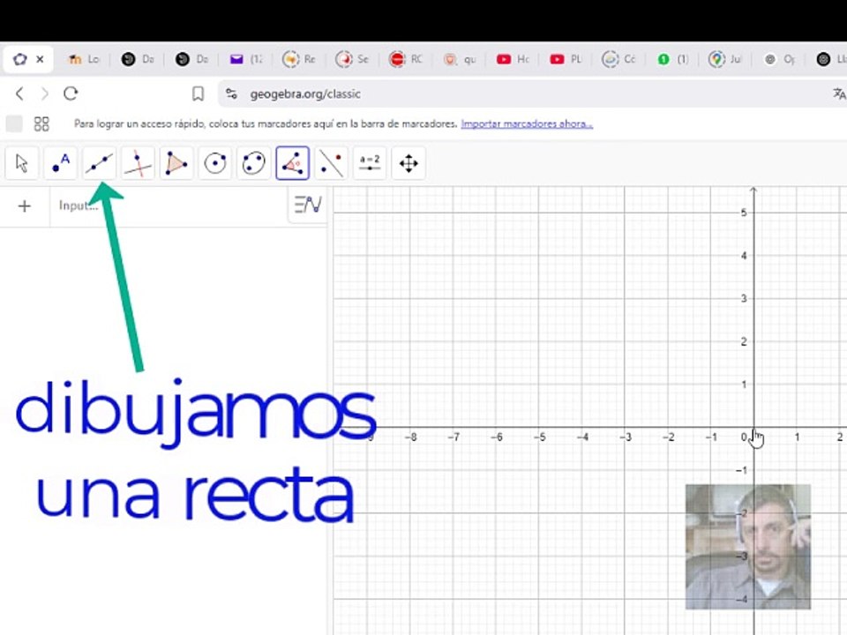Image resolution: width=847 pixels, height=635 pixels.
Task: Pick the Slider tool
Action: tap(370, 163)
